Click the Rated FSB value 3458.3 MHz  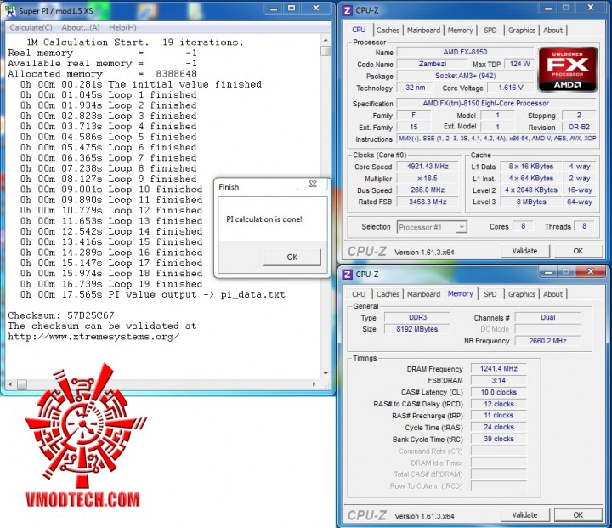click(x=428, y=202)
